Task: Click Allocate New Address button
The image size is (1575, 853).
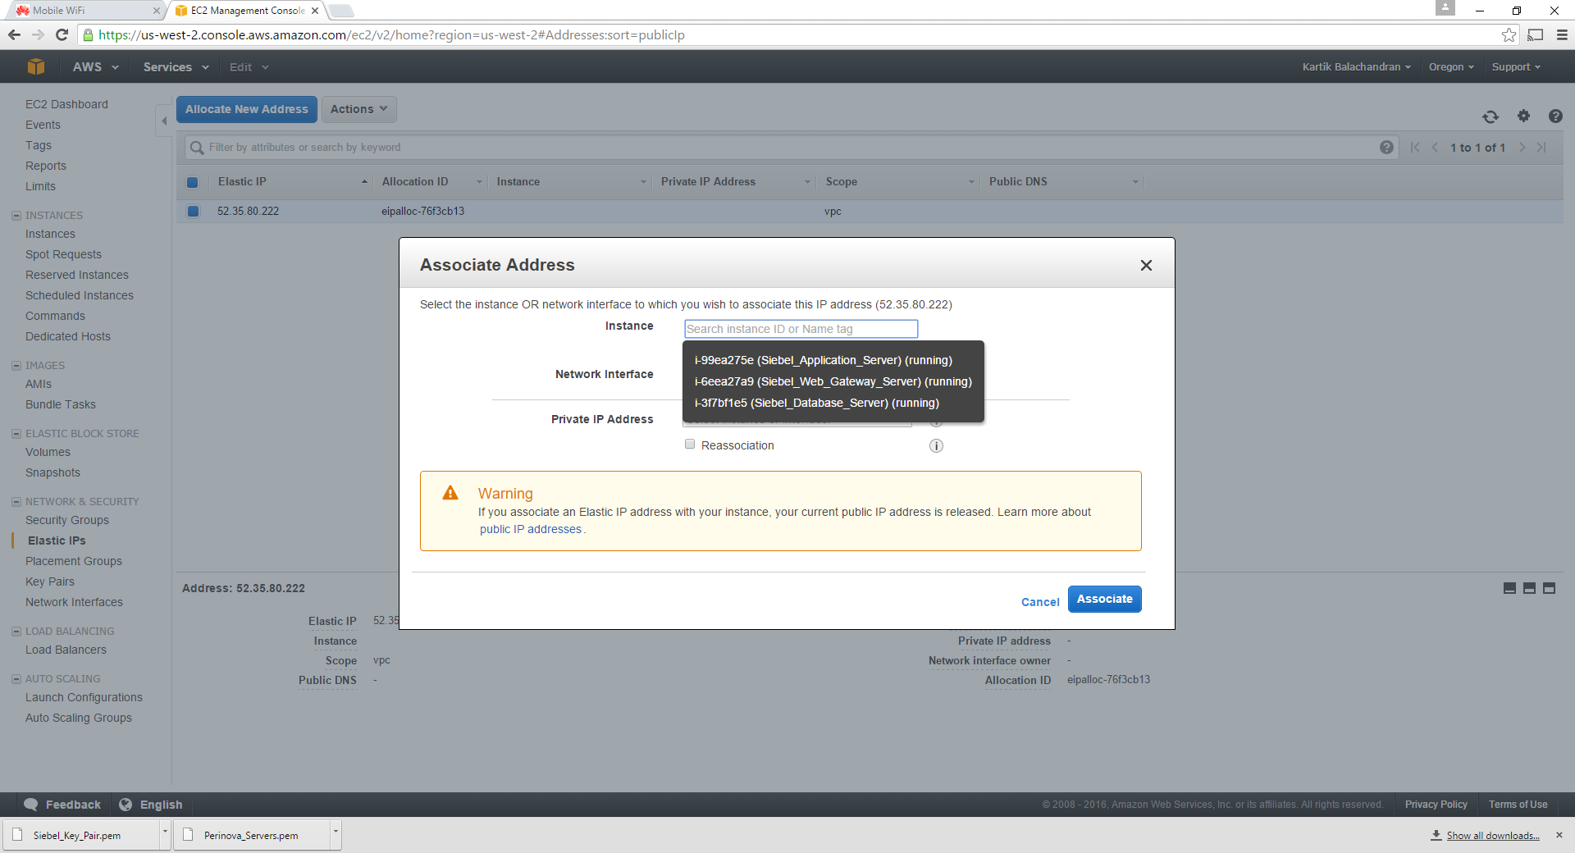Action: [246, 109]
